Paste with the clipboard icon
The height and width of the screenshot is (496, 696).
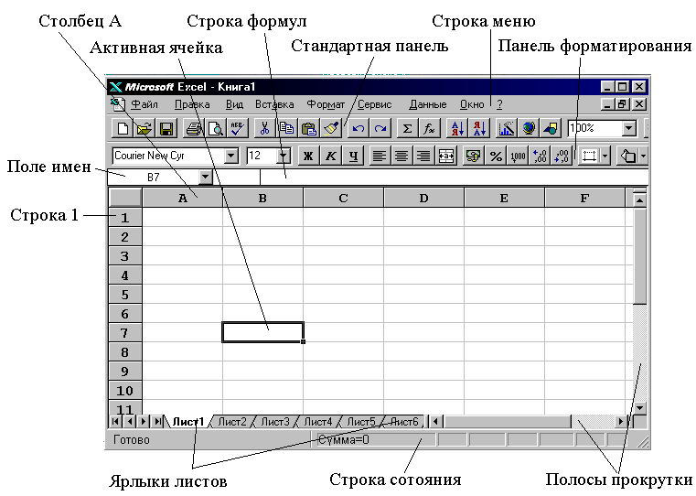[308, 129]
